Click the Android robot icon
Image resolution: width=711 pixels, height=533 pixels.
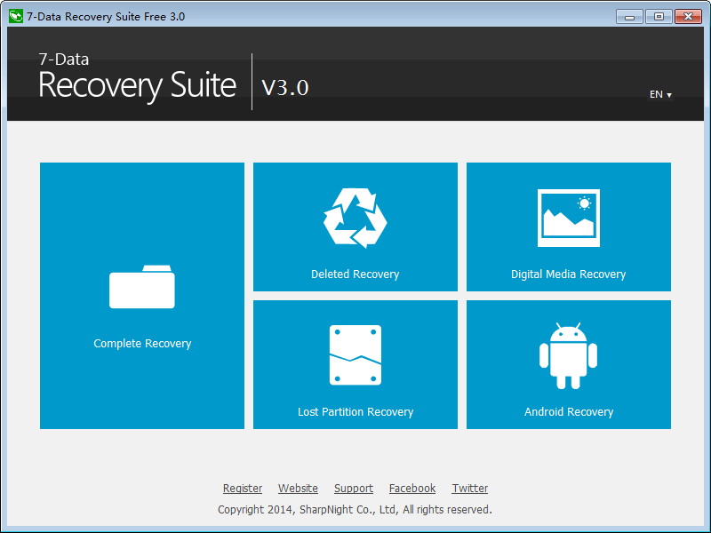pos(568,353)
